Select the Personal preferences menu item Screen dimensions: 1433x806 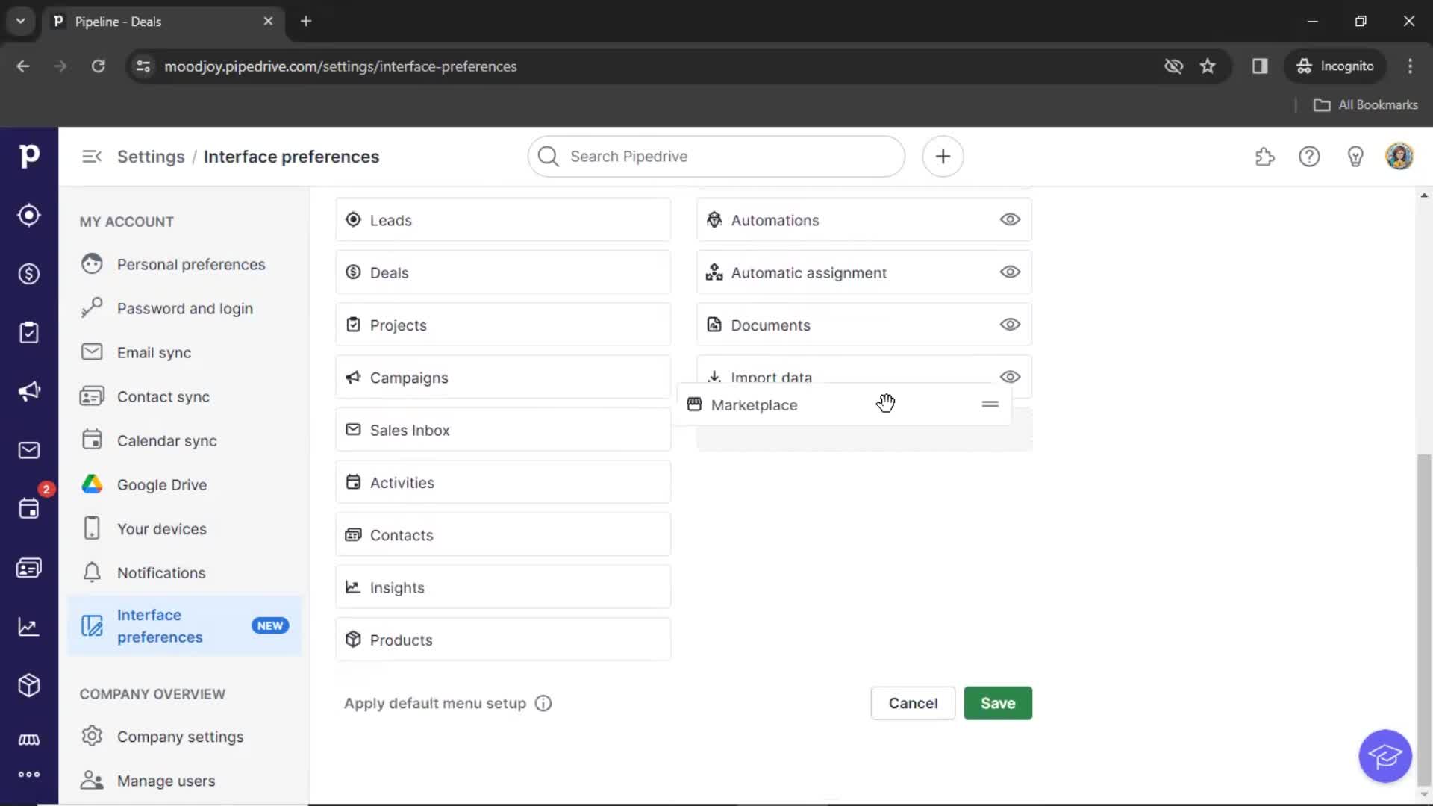191,263
